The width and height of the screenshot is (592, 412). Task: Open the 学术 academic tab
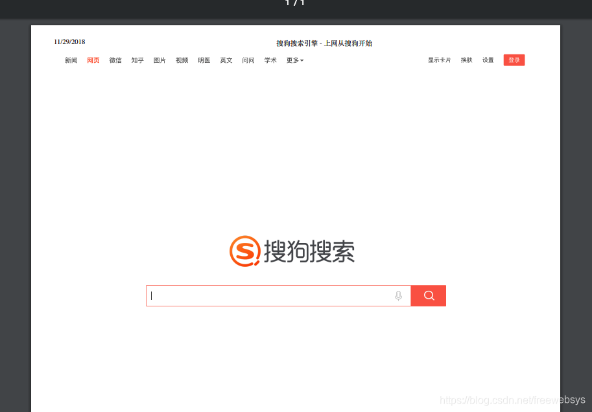270,60
